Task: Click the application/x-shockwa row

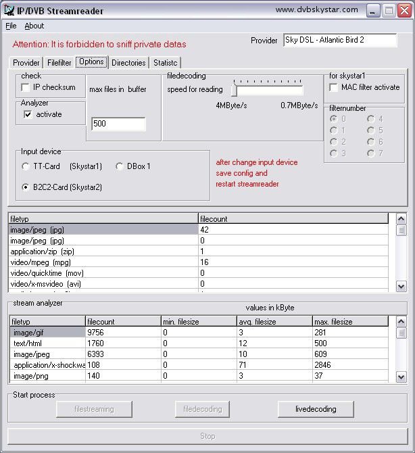Action: [x=199, y=365]
